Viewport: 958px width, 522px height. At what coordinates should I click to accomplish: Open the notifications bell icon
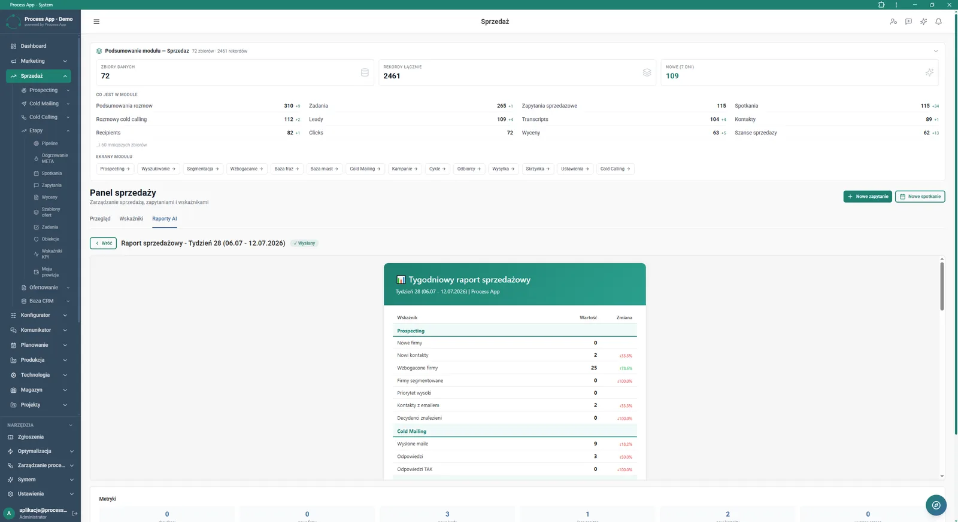click(938, 22)
